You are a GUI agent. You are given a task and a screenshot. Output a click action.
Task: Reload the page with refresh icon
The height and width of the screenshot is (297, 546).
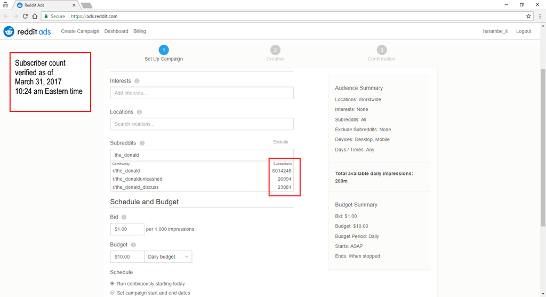coord(25,16)
